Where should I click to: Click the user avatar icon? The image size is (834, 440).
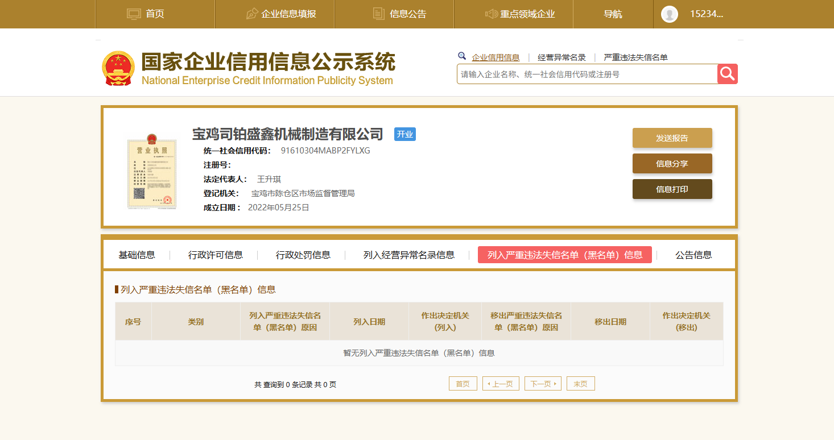click(670, 14)
